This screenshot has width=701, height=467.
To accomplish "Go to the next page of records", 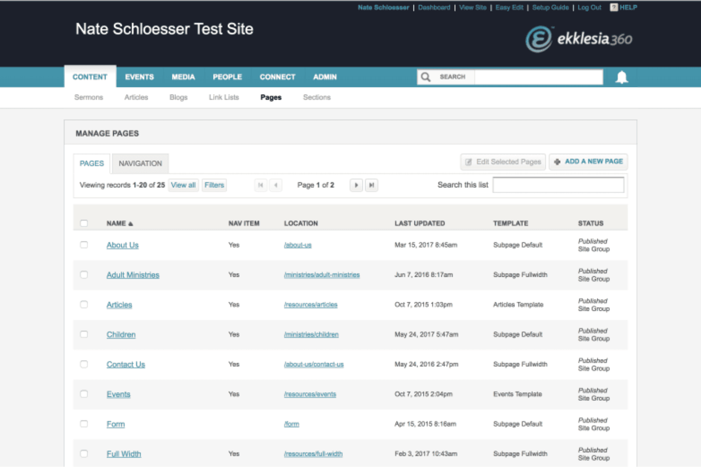I will tap(356, 185).
